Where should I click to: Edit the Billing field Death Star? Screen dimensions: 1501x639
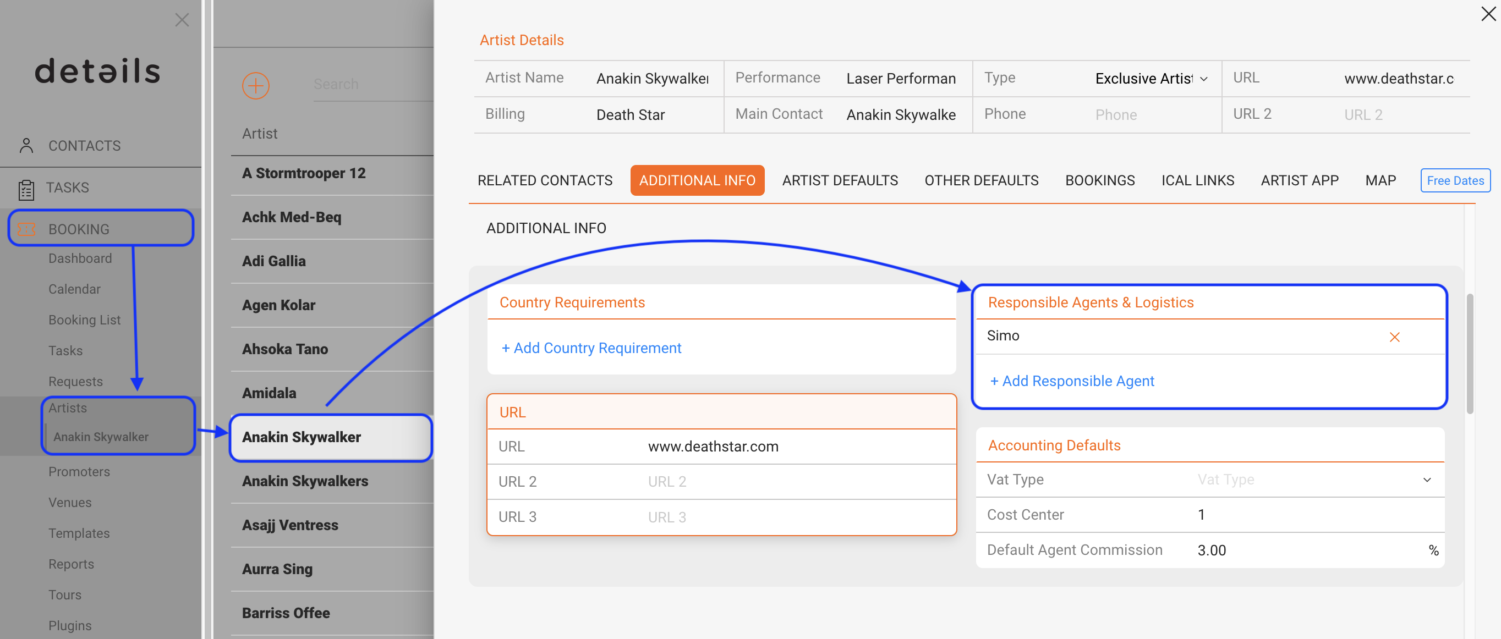point(653,115)
